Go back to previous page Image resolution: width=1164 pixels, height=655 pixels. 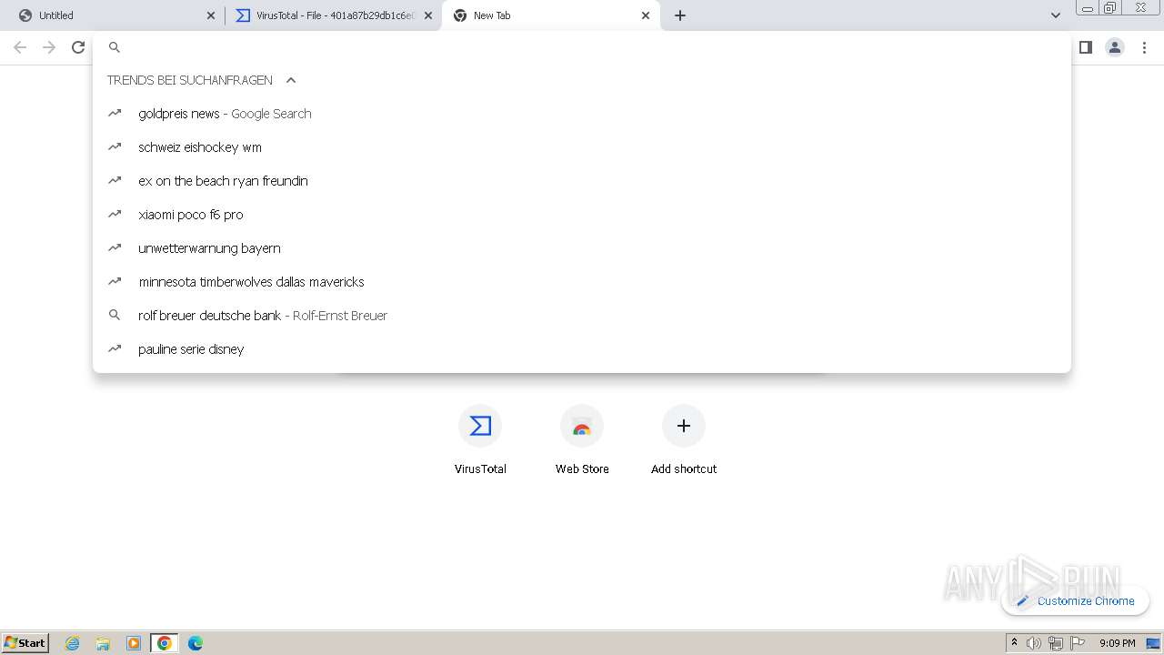point(20,47)
